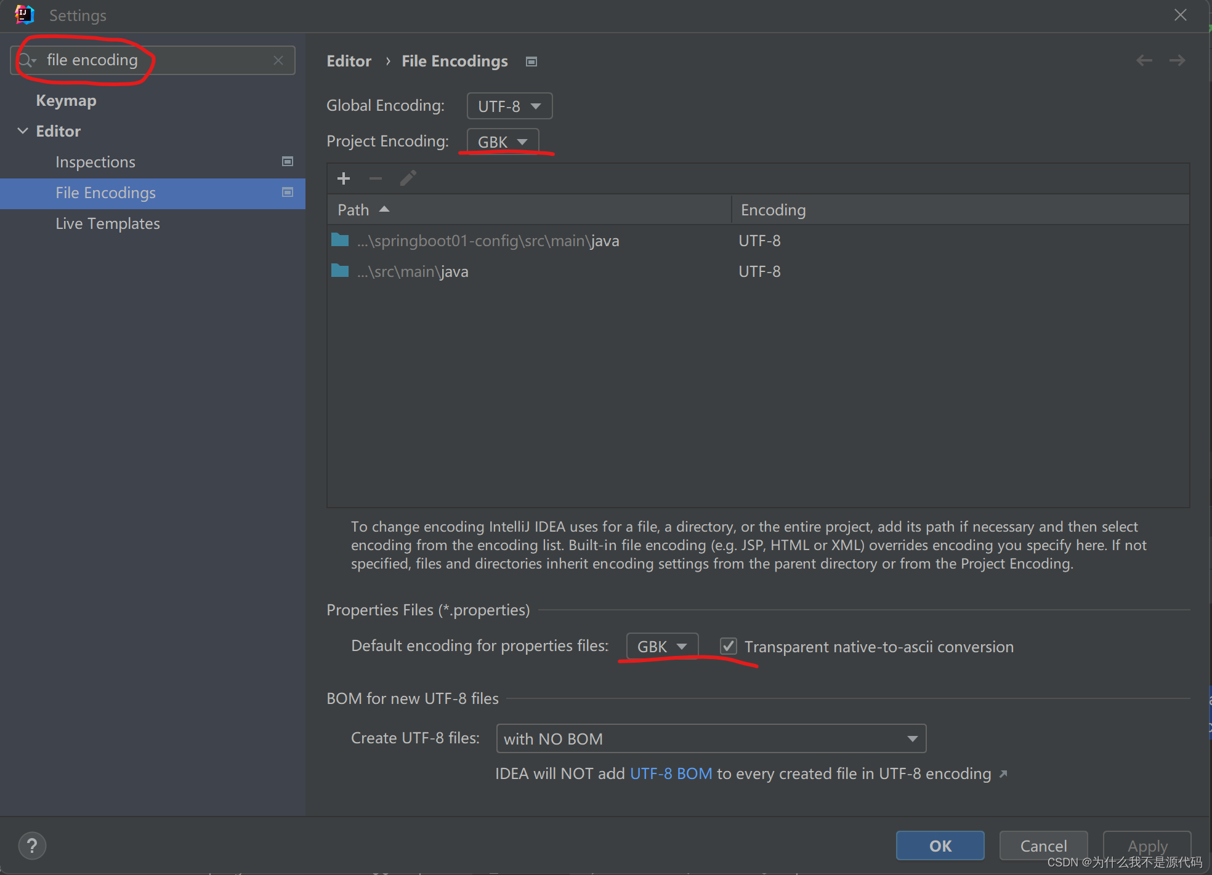Click project-level icon next to File Encodings breadcrumb

531,62
